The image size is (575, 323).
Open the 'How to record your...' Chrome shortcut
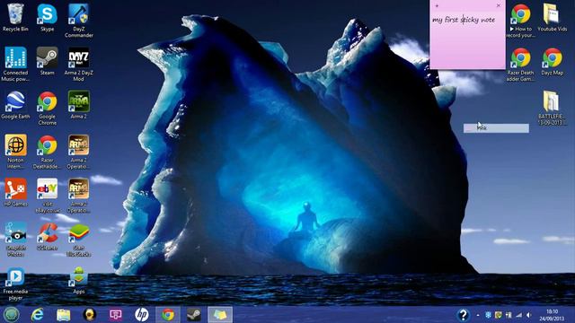pos(521,21)
